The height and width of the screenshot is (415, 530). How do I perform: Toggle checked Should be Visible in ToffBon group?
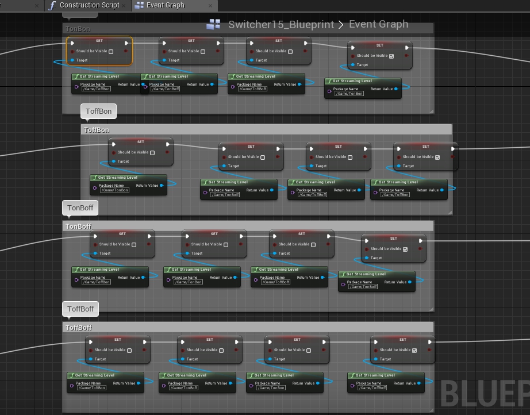[437, 157]
